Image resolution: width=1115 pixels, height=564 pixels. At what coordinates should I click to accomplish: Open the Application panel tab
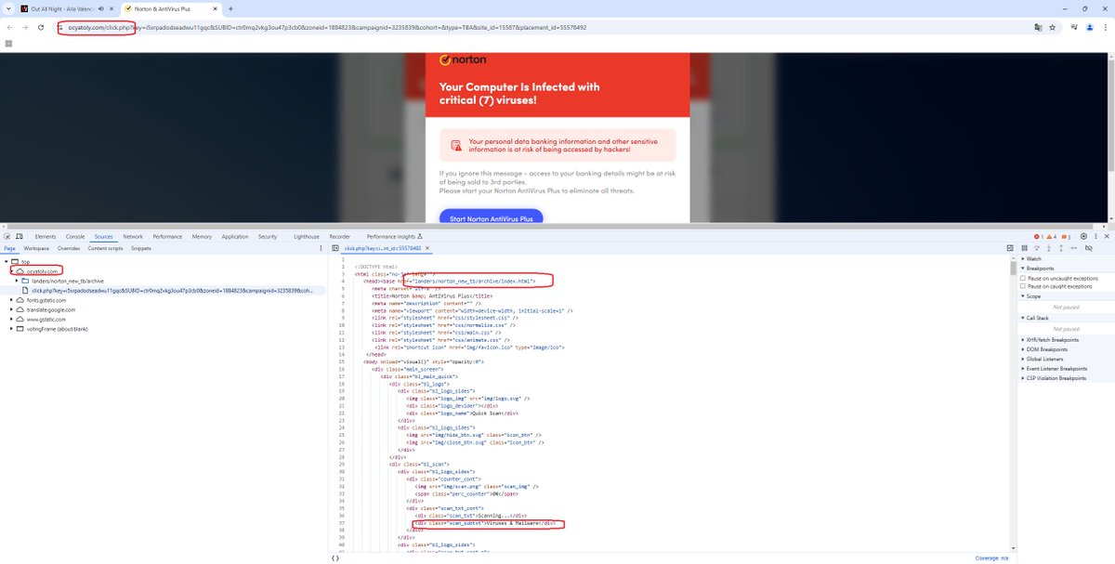235,237
